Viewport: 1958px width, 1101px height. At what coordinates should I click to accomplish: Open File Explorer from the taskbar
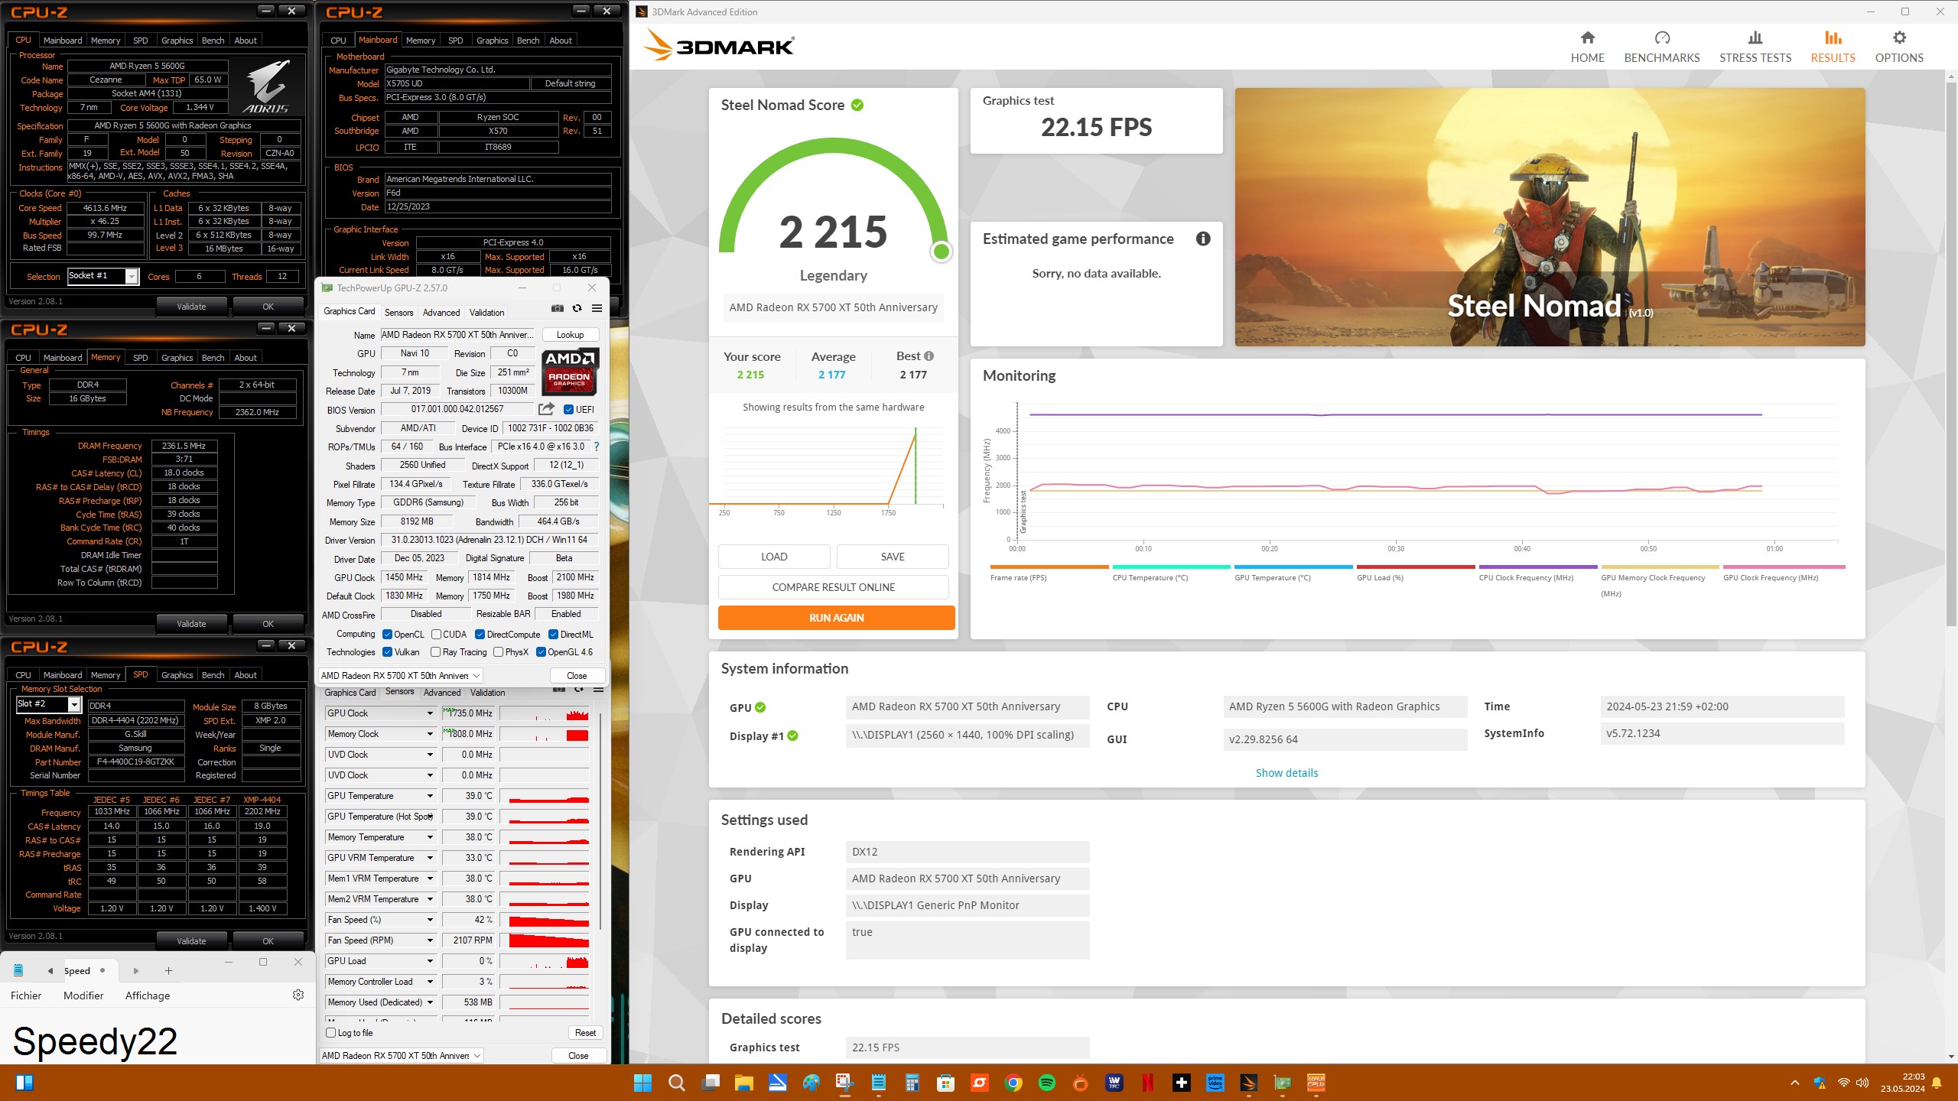point(743,1083)
